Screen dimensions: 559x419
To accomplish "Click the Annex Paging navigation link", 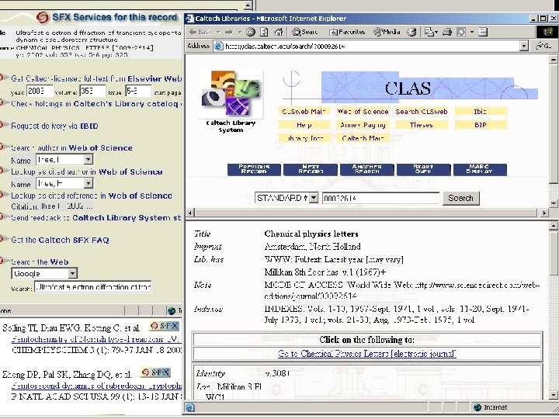I will [363, 125].
